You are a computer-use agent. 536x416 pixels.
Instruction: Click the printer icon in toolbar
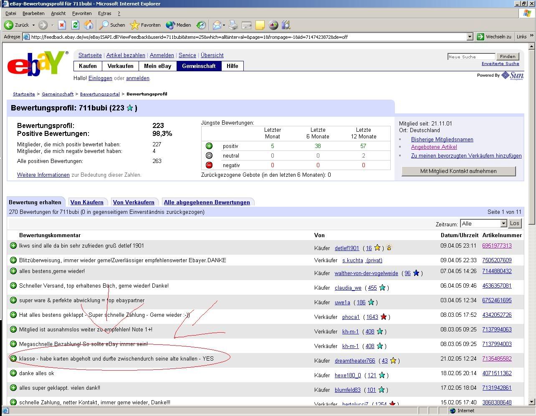coord(233,25)
